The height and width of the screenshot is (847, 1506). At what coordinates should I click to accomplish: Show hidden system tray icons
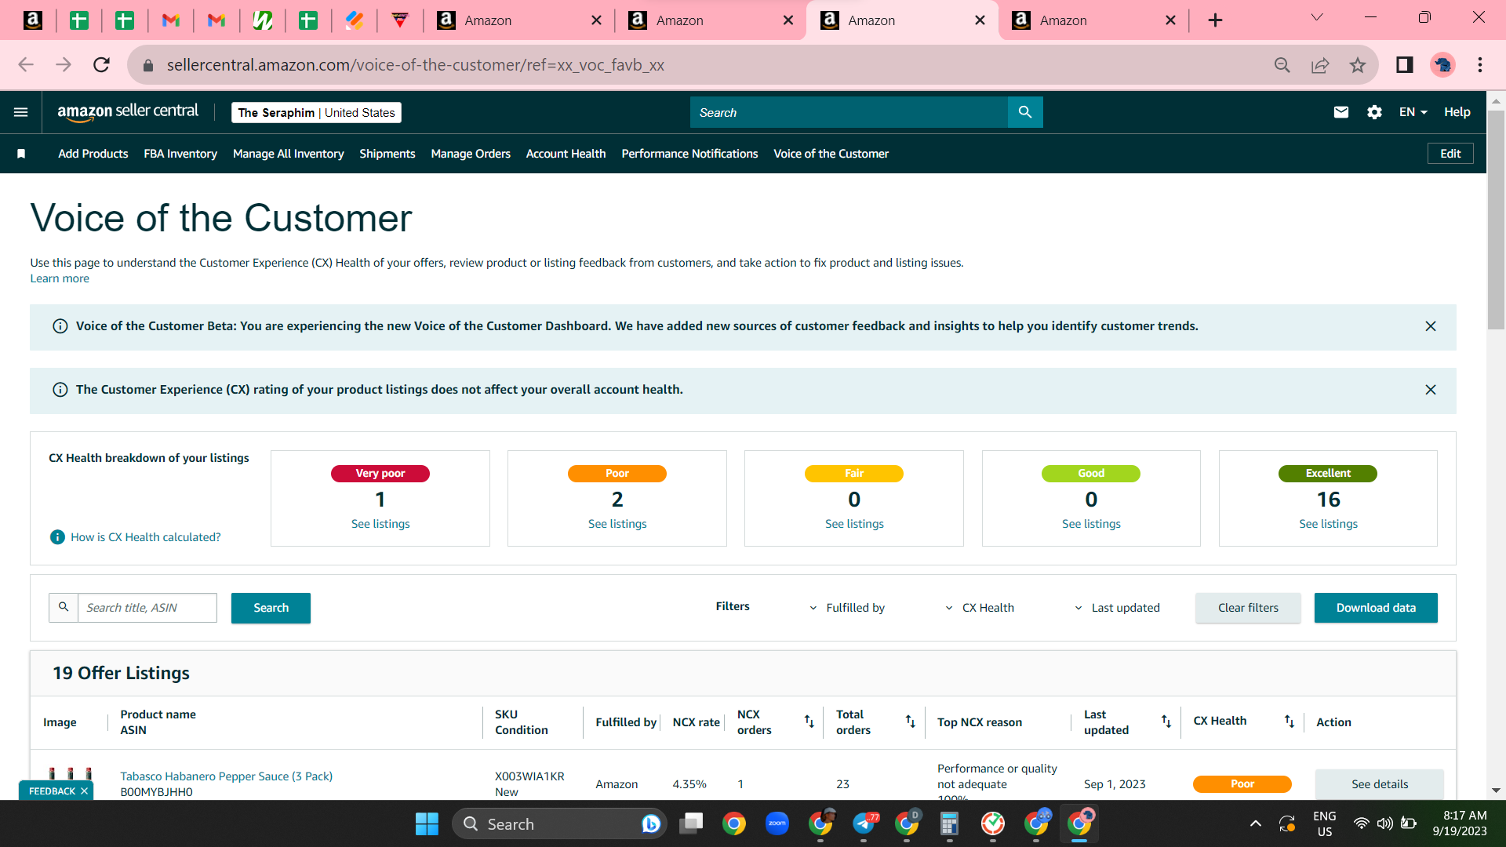point(1256,823)
